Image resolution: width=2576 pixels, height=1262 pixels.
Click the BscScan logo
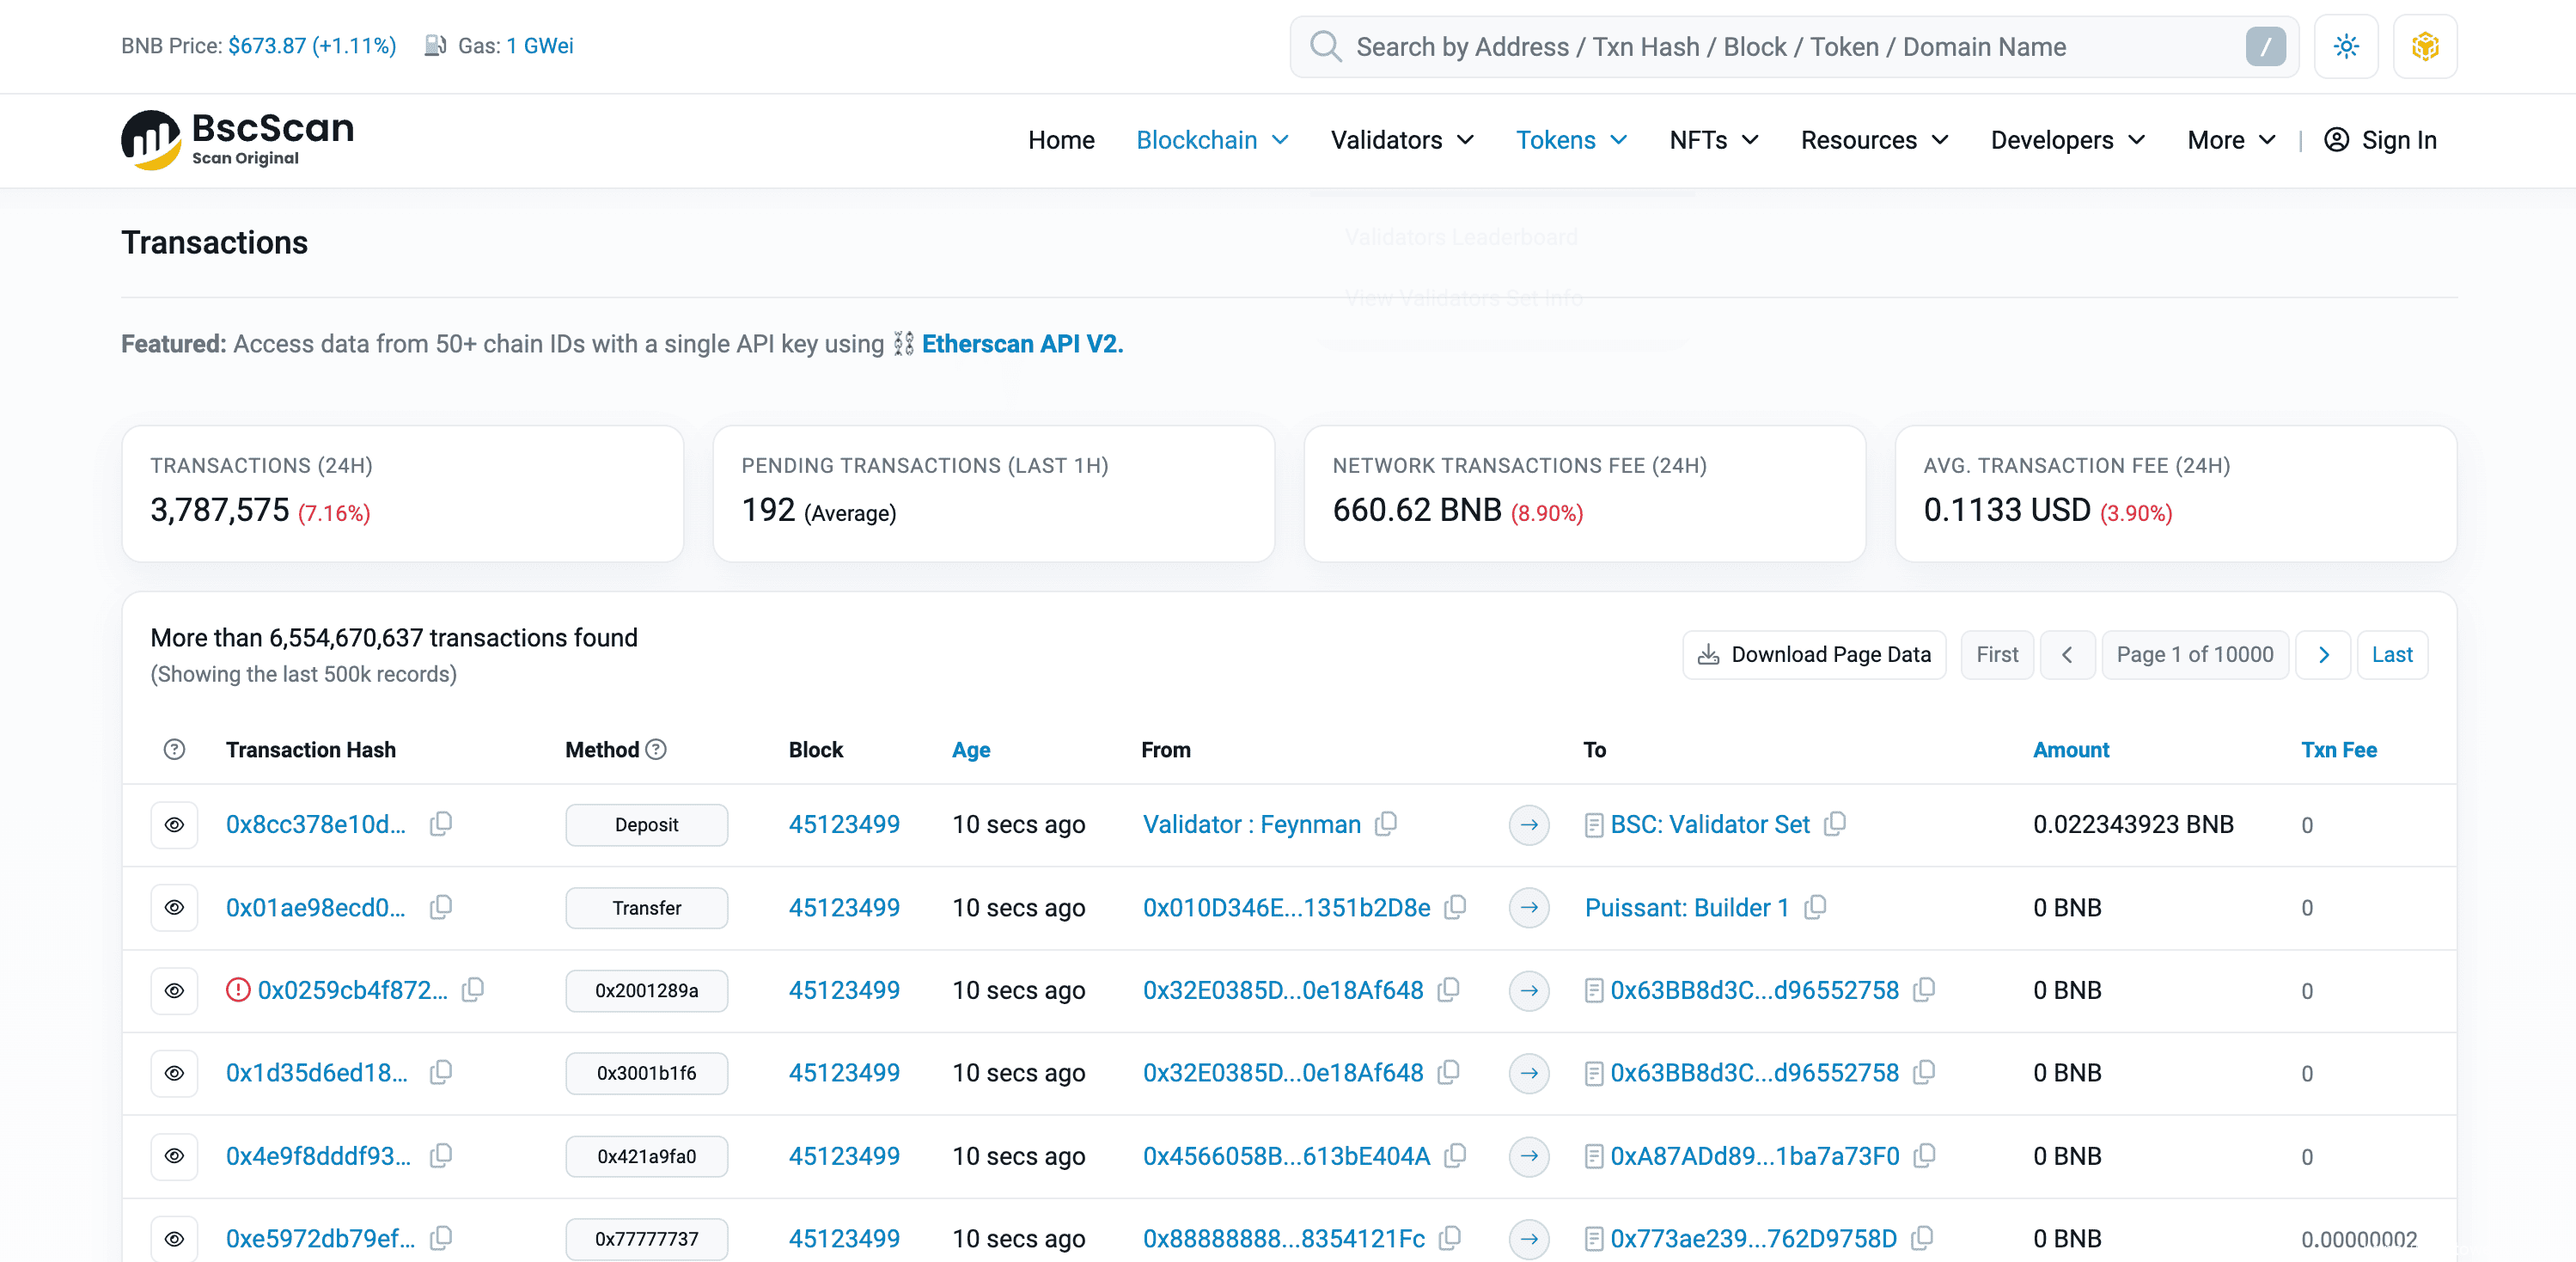click(x=238, y=140)
